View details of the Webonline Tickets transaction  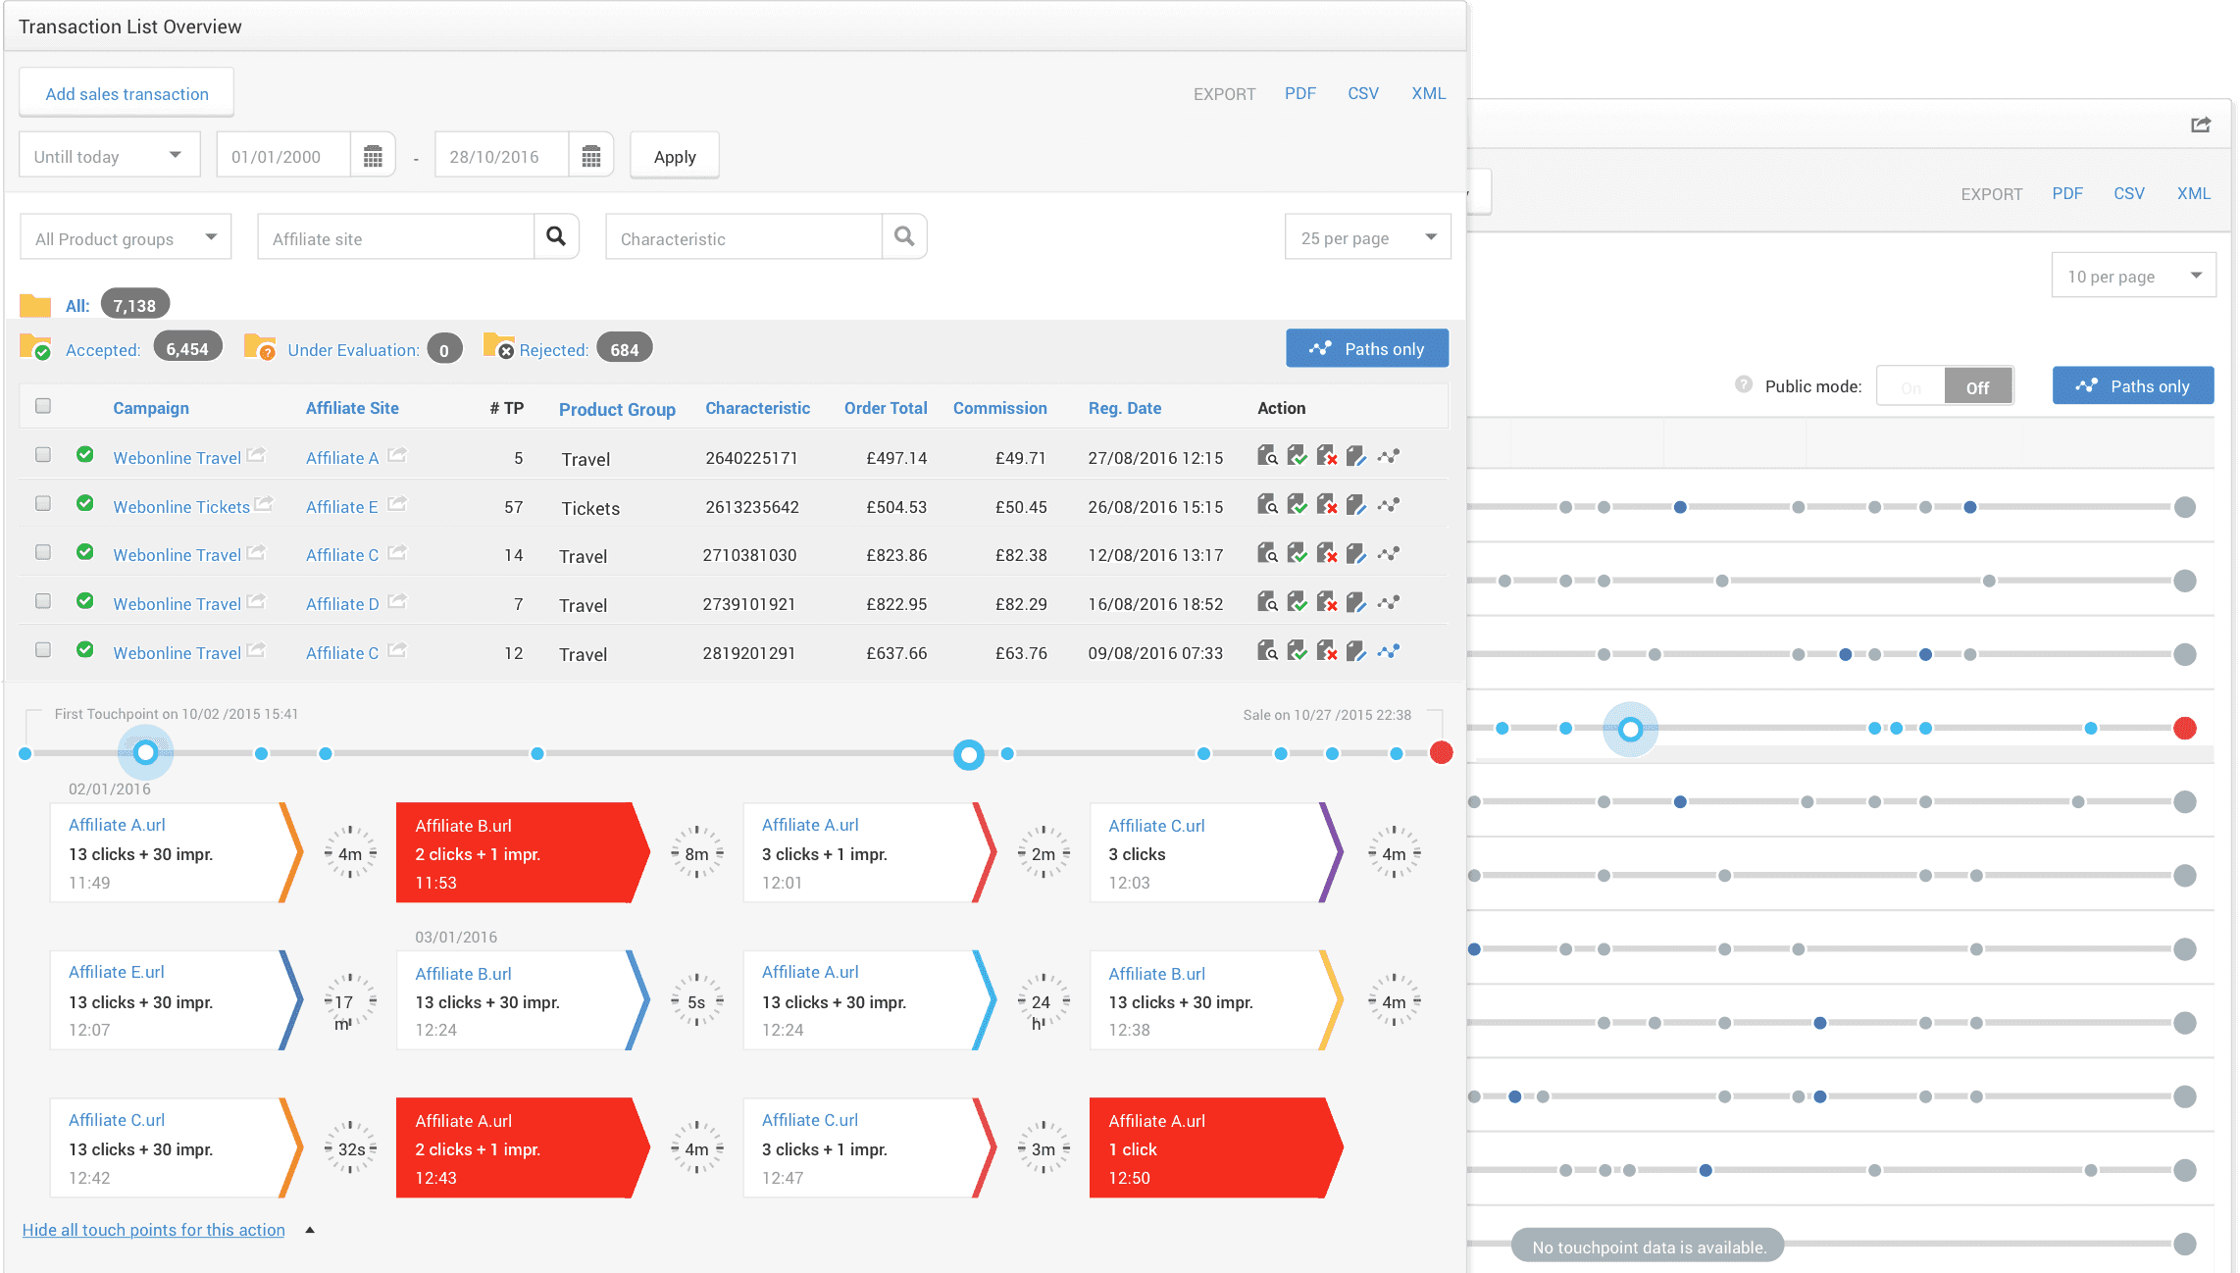(1267, 505)
